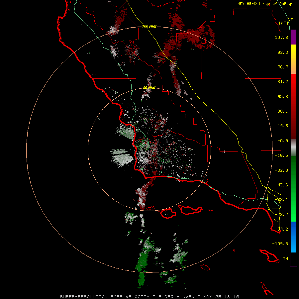
Task: Click the -16.5 velocity scale value
Action: (281, 155)
